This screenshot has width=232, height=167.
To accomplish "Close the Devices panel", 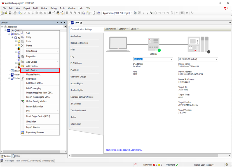I will point(65,23).
